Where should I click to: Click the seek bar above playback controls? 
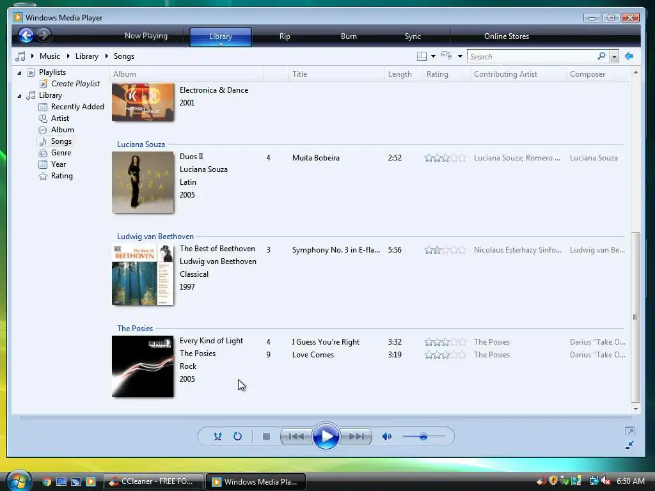tap(326, 417)
